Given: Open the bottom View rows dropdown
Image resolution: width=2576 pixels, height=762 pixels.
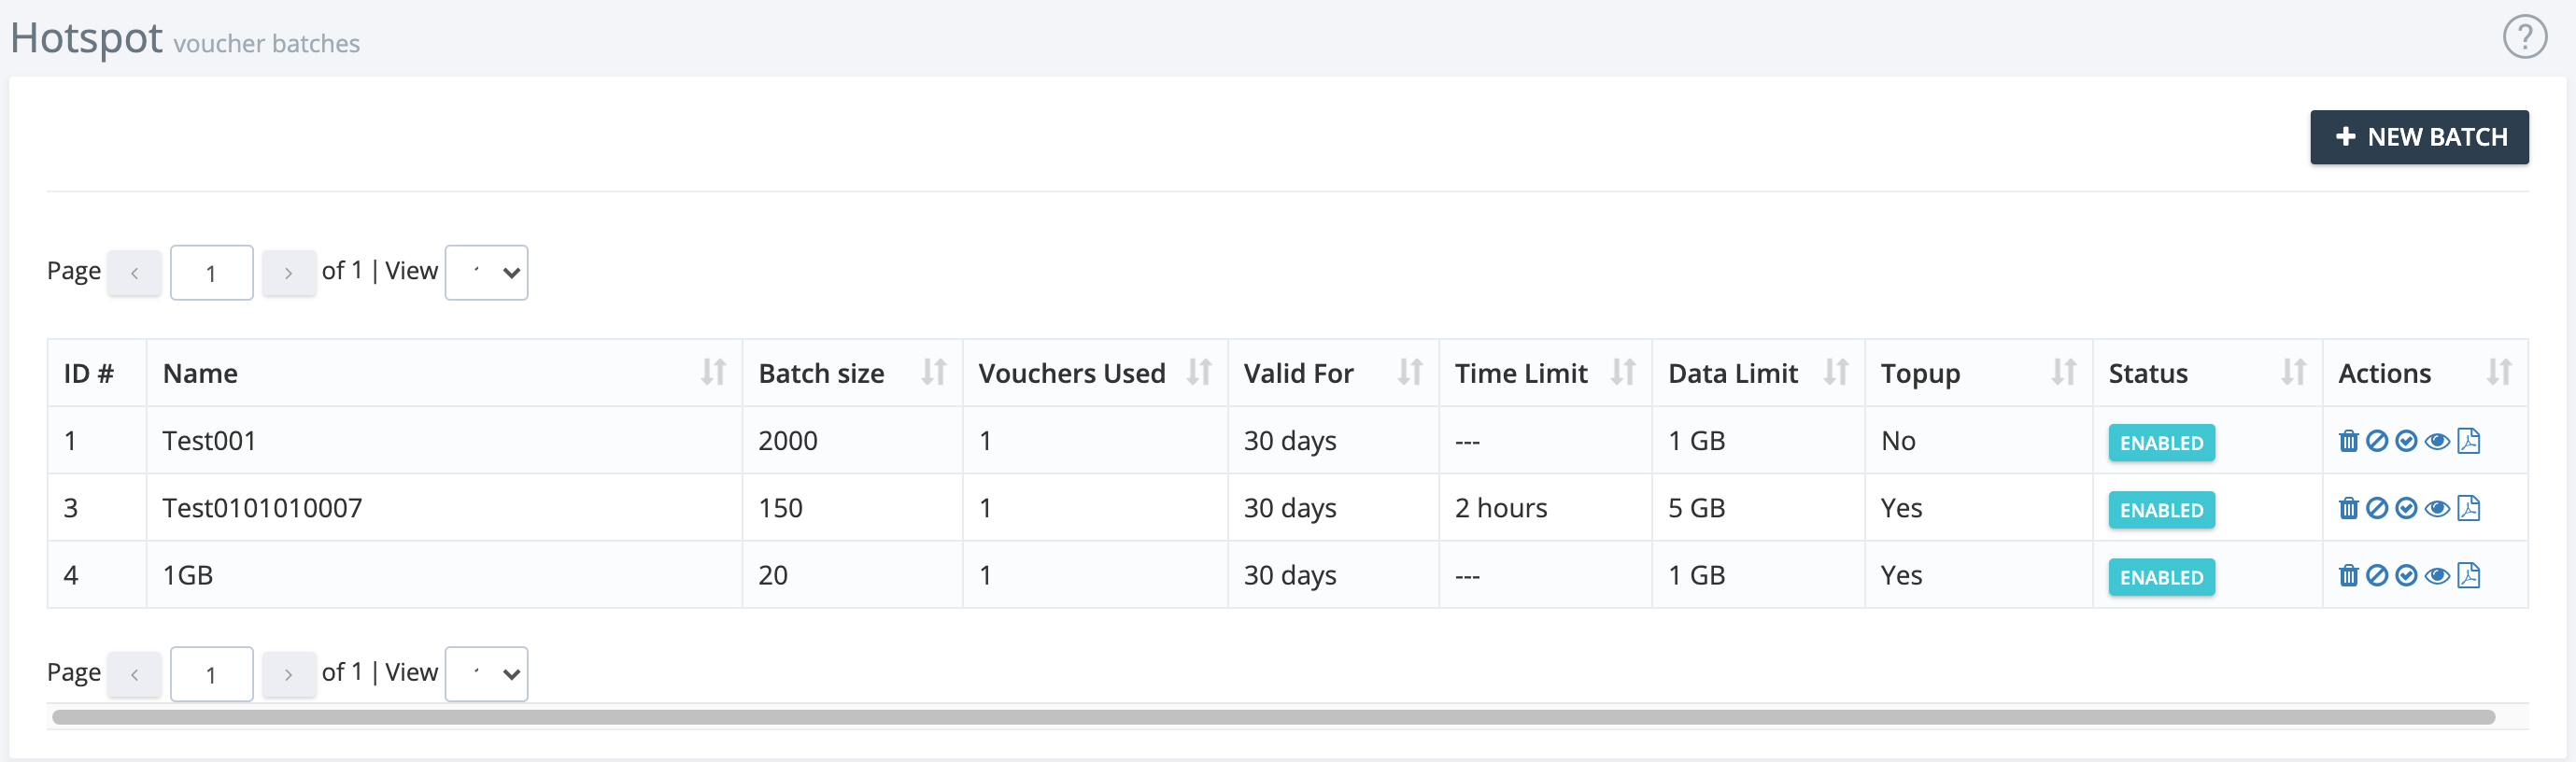Looking at the screenshot, I should pyautogui.click(x=486, y=675).
